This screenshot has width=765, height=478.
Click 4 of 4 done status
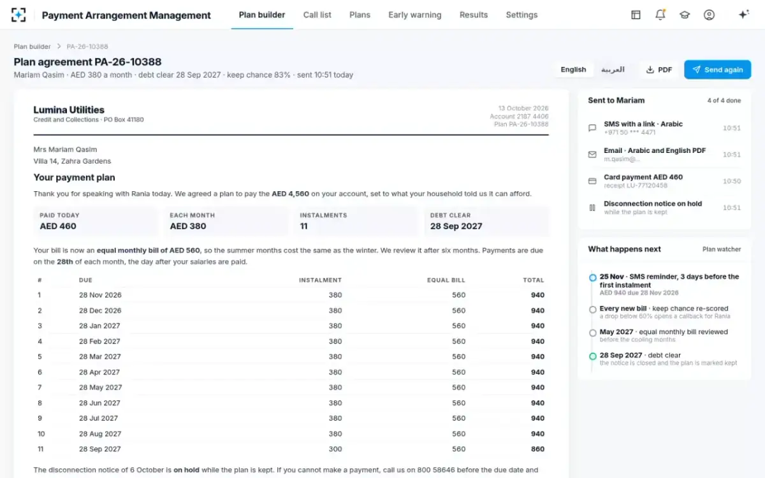pos(724,101)
